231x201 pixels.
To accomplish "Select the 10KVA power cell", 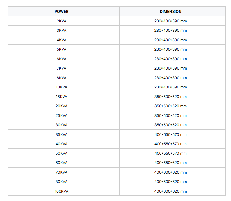I will coord(61,87).
